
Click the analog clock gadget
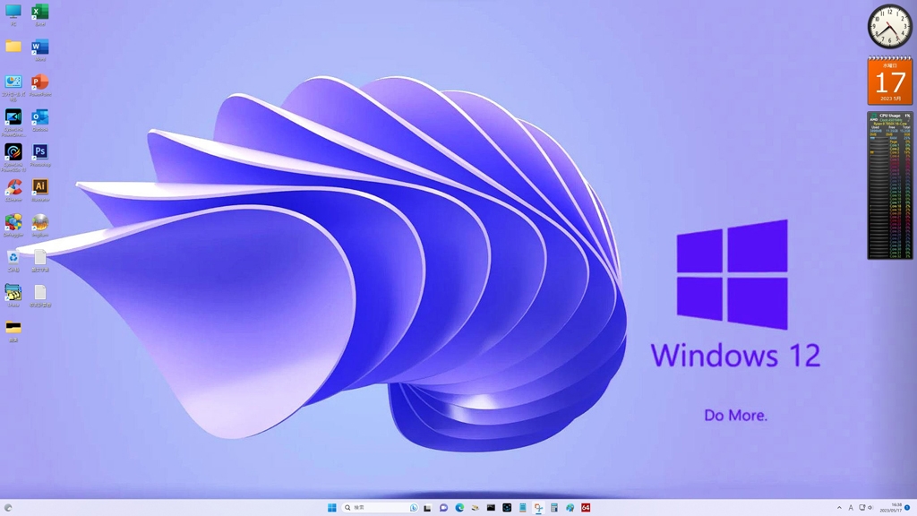pos(889,26)
